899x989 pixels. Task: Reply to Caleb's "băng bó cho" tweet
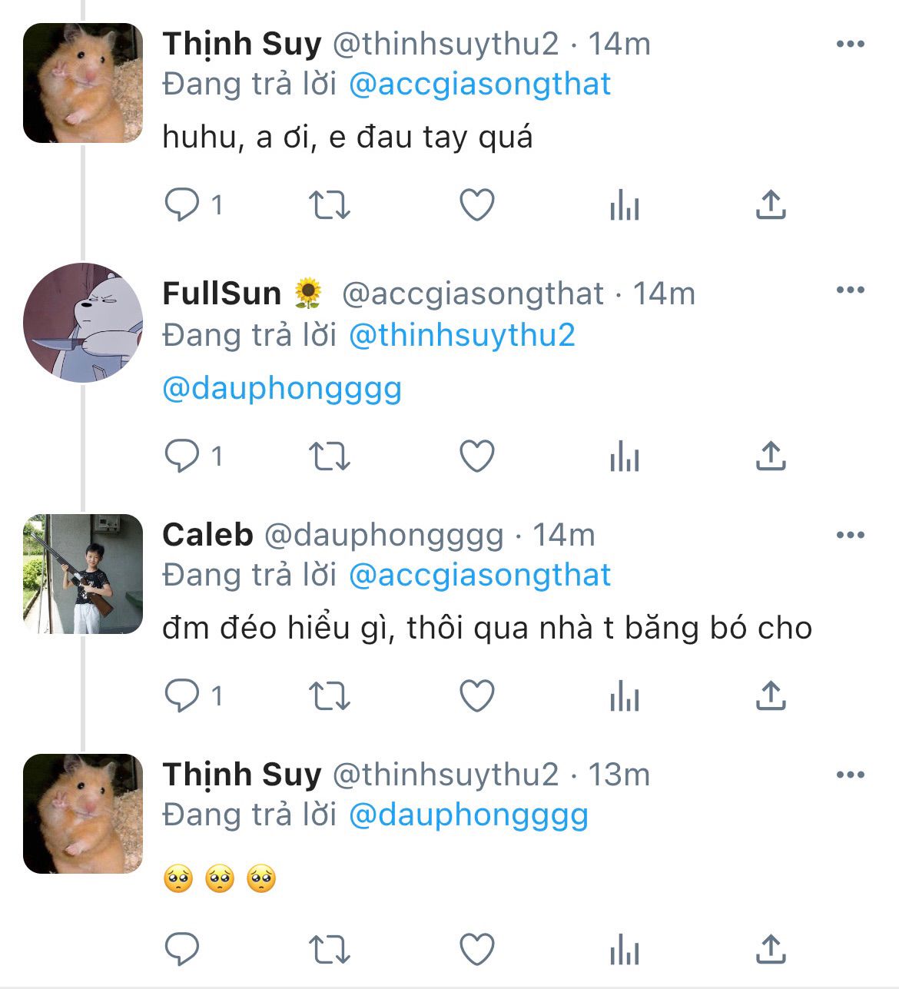pos(182,696)
